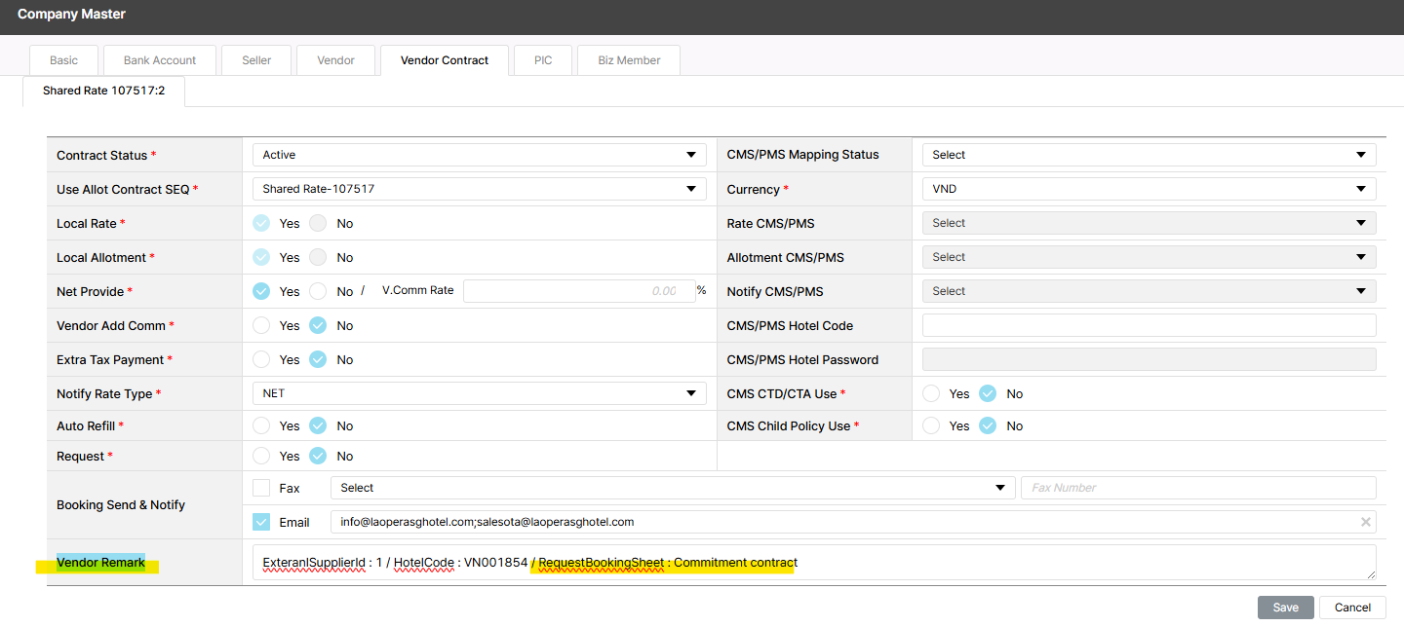Check the Fax checkbox
The height and width of the screenshot is (627, 1404).
pos(261,488)
